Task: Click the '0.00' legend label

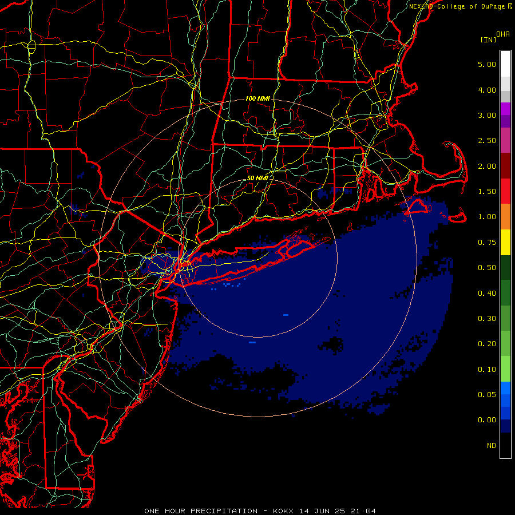Action: point(487,420)
